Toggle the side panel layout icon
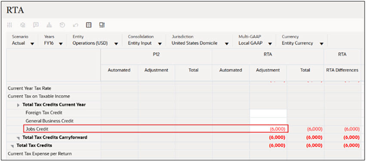 102,25
